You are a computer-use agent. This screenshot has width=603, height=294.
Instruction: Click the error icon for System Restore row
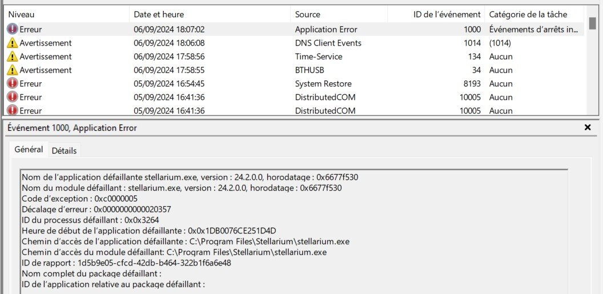pyautogui.click(x=12, y=84)
